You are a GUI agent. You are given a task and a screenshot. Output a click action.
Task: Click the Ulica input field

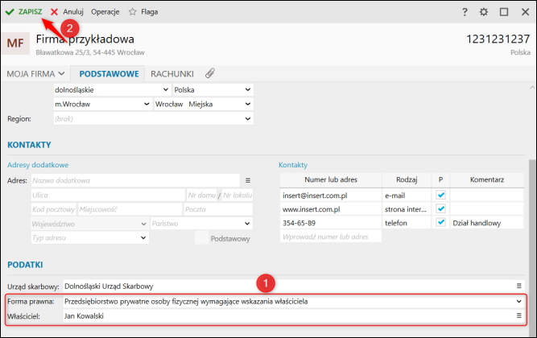click(x=108, y=196)
